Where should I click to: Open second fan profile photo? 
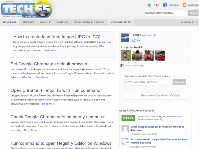(x=137, y=55)
